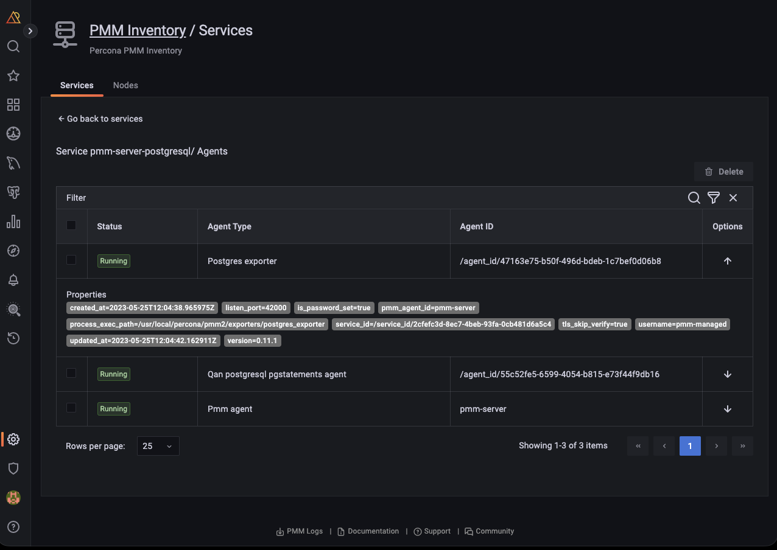
Task: Open the Explore compass icon
Action: 13,251
